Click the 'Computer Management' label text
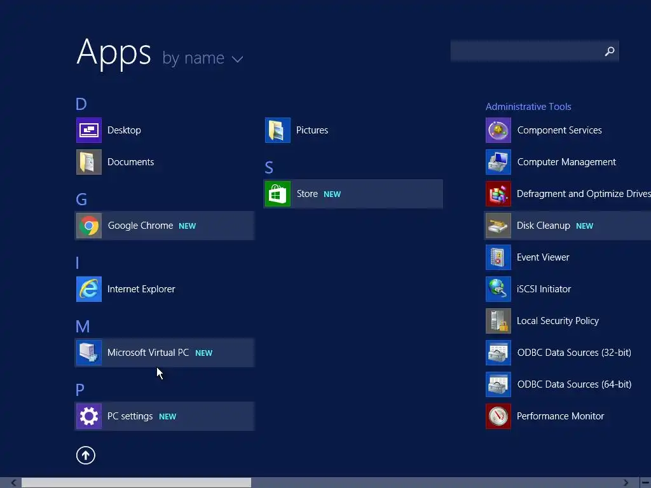 tap(566, 162)
